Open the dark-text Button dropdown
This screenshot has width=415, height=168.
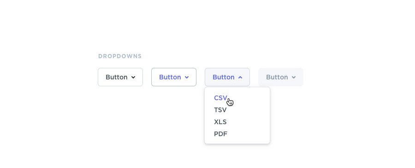point(120,77)
